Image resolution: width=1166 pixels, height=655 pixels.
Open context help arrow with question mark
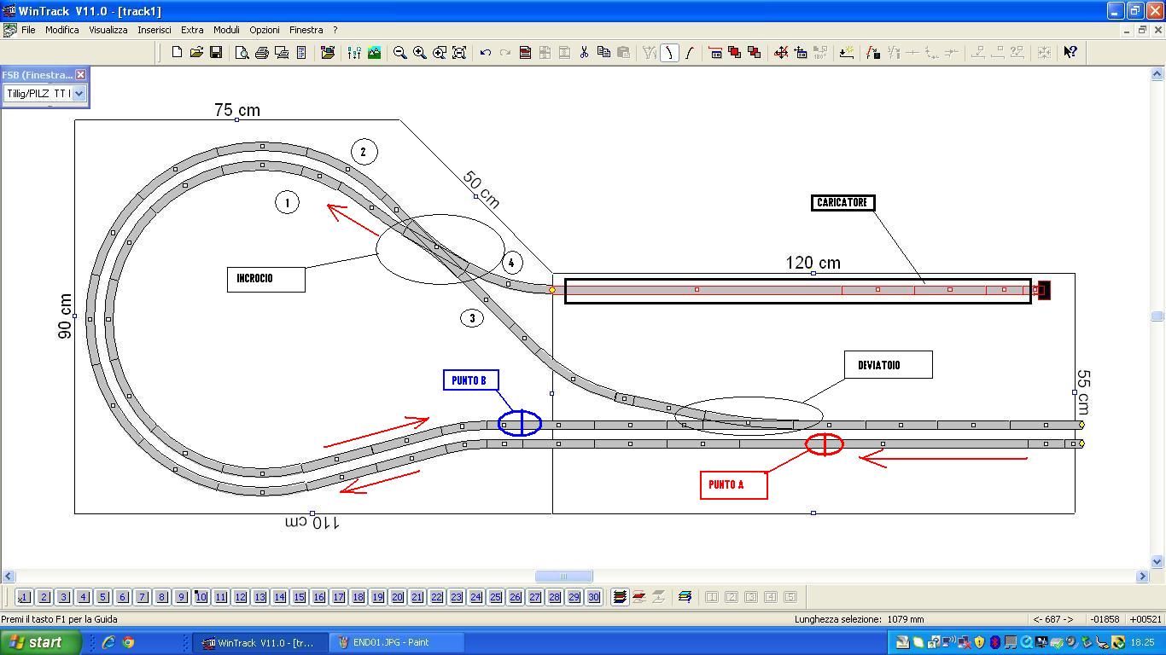click(x=1070, y=52)
